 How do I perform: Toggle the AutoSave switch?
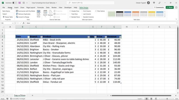(15, 3)
